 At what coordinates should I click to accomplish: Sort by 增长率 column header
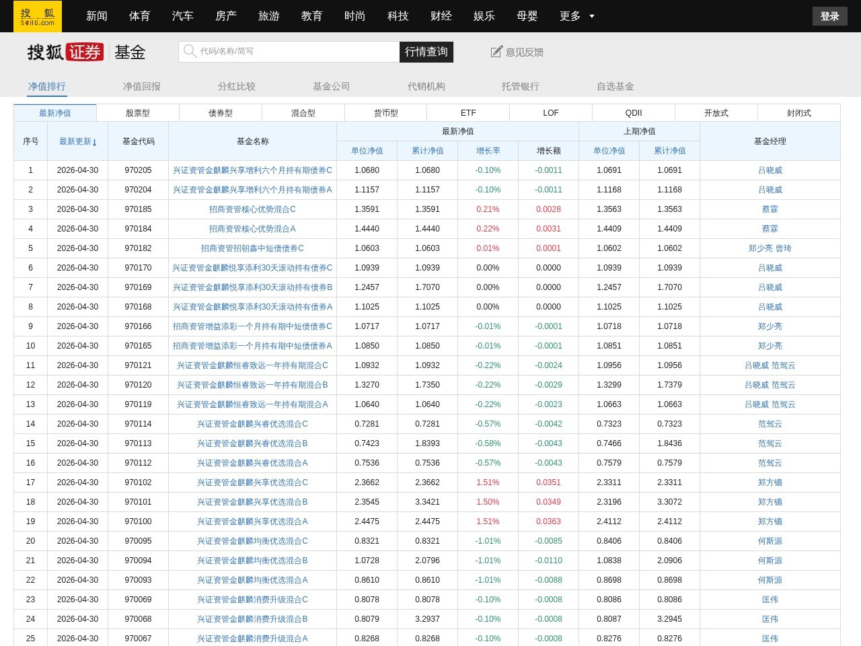click(x=488, y=151)
